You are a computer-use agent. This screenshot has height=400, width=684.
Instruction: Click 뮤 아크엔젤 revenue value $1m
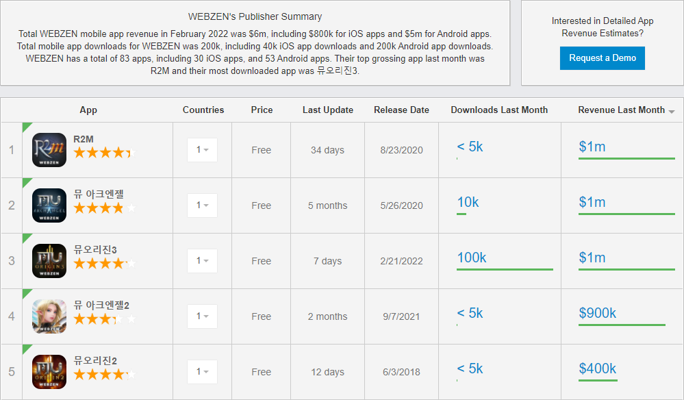(592, 203)
